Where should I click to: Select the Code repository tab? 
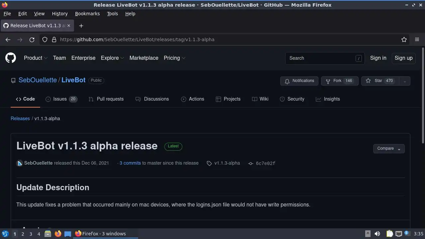coord(25,99)
